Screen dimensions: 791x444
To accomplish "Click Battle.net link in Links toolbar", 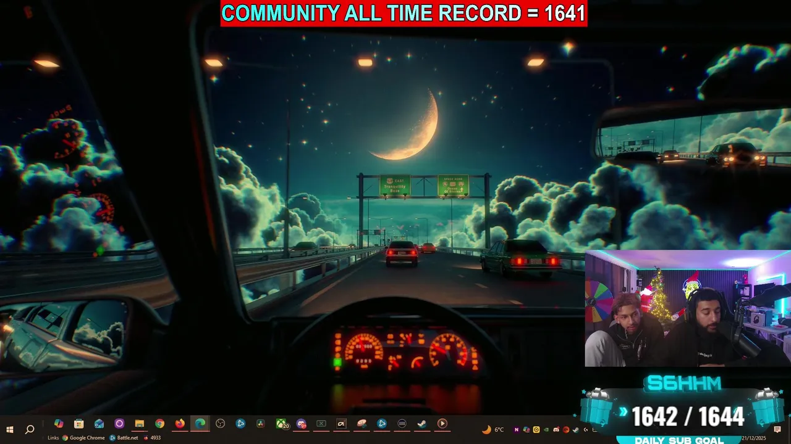I will coord(124,438).
